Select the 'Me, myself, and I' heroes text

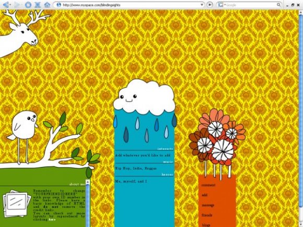pos(131,181)
